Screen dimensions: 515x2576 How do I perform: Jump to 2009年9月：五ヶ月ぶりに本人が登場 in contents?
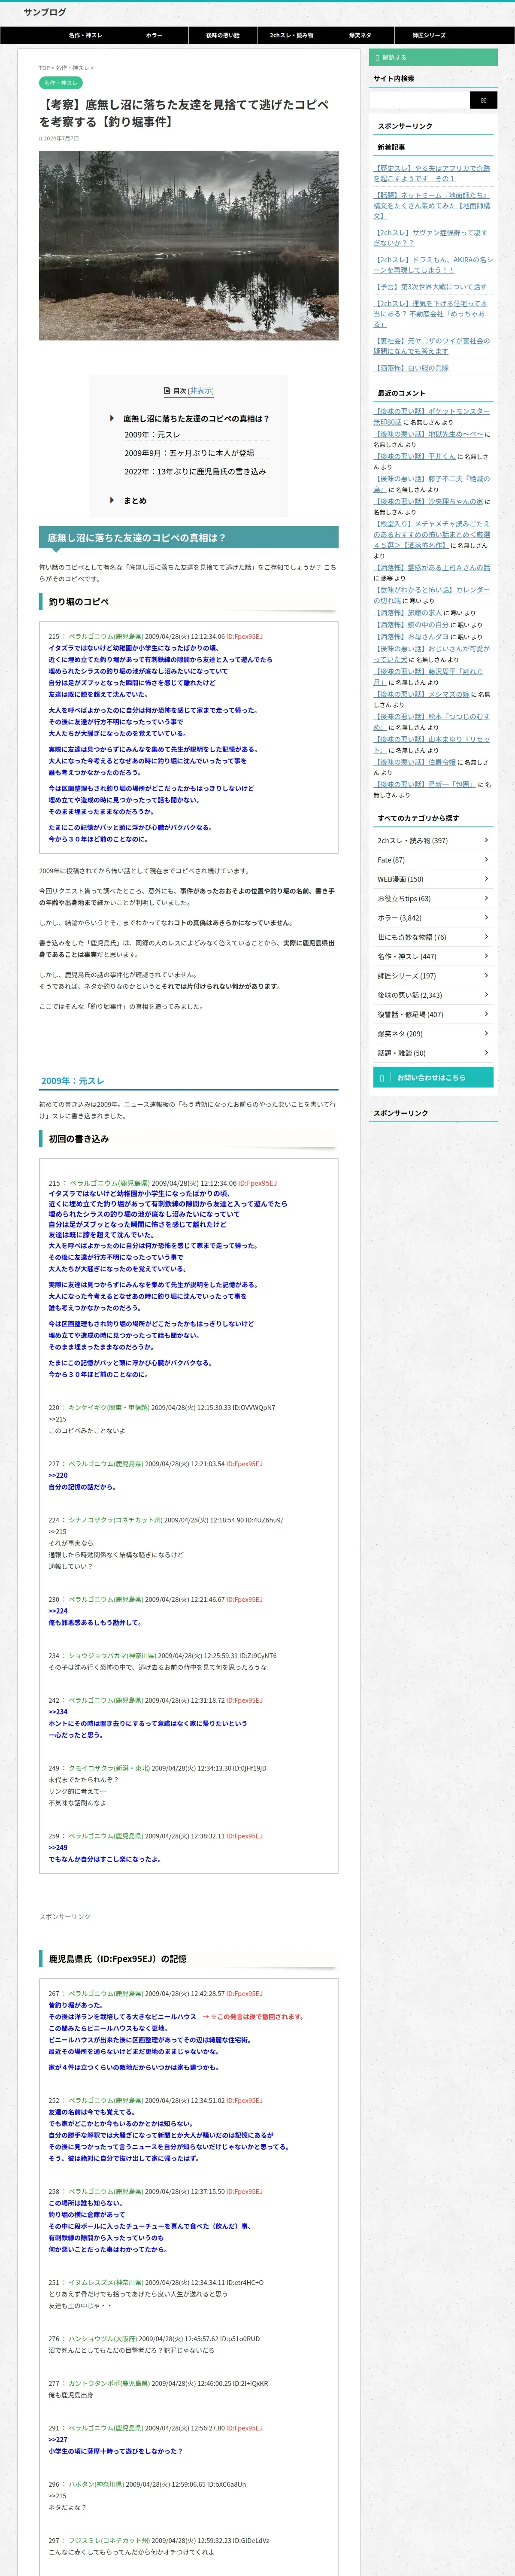tap(189, 453)
